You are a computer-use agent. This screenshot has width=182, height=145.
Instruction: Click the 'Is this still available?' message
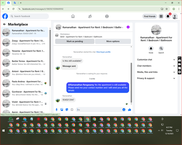[72, 61]
